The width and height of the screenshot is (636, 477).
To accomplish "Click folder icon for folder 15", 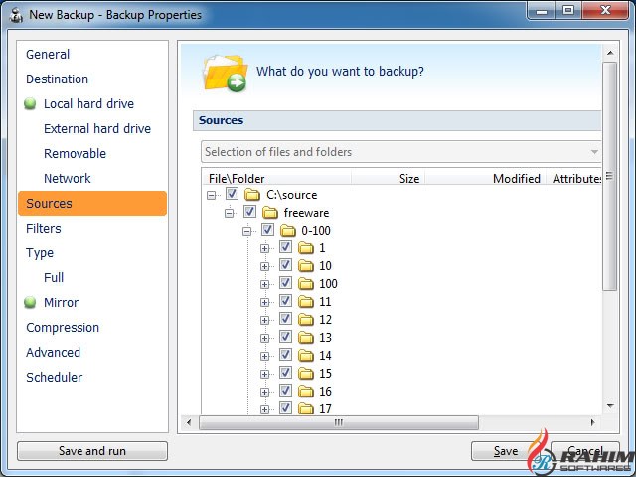I will pos(305,373).
